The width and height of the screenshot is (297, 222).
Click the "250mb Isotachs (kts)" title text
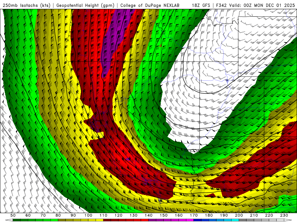tap(26, 6)
